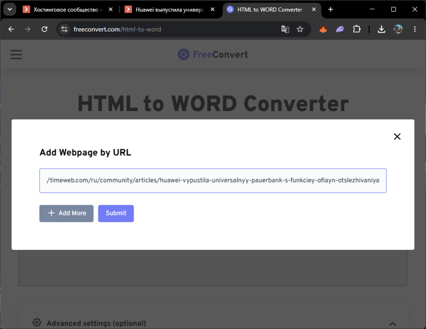Screen dimensions: 426x329
Task: Click the address bar URL freeconvert.com
Action: (x=117, y=29)
